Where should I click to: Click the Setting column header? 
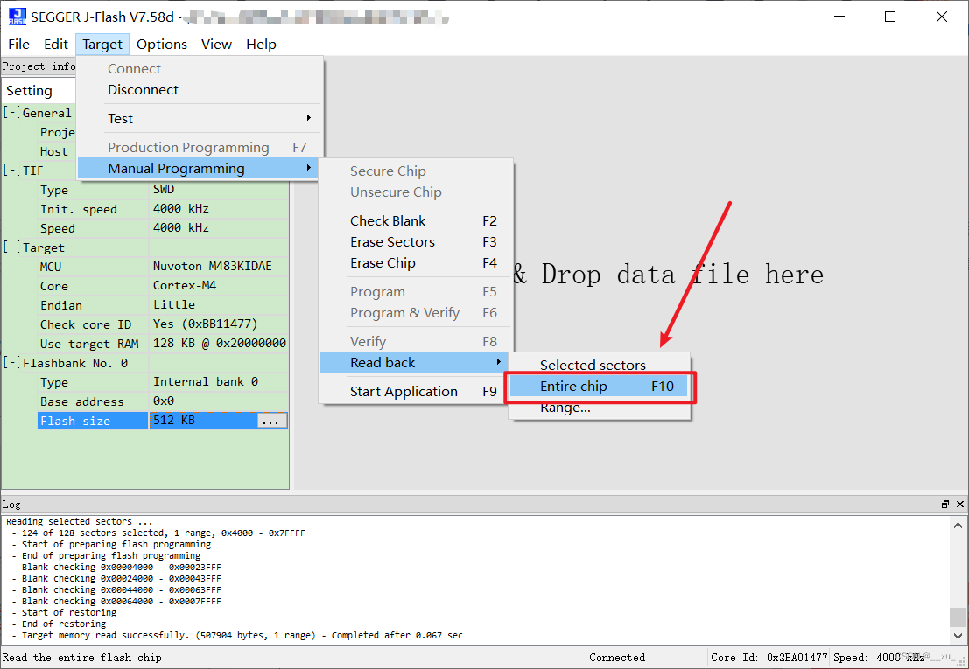point(39,91)
